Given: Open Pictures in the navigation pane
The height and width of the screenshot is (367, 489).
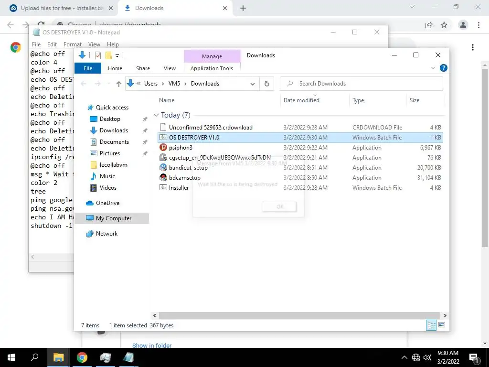Looking at the screenshot, I should pyautogui.click(x=109, y=153).
